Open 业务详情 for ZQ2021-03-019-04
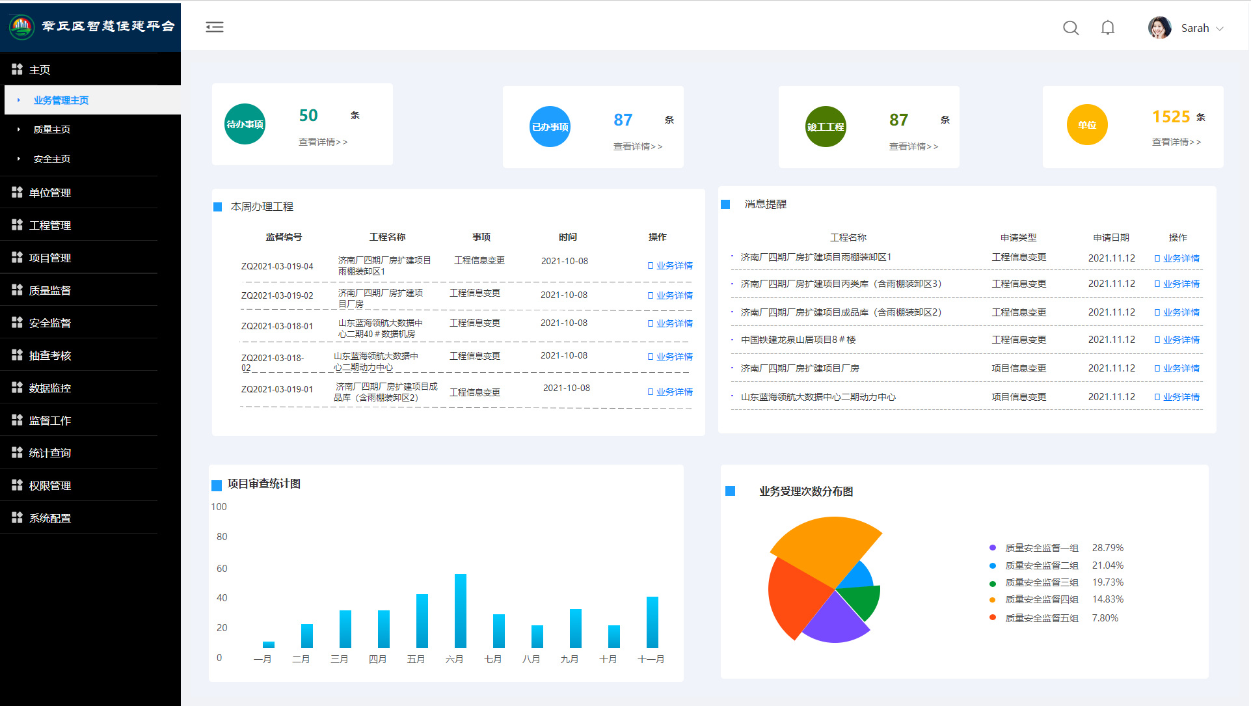 coord(671,265)
